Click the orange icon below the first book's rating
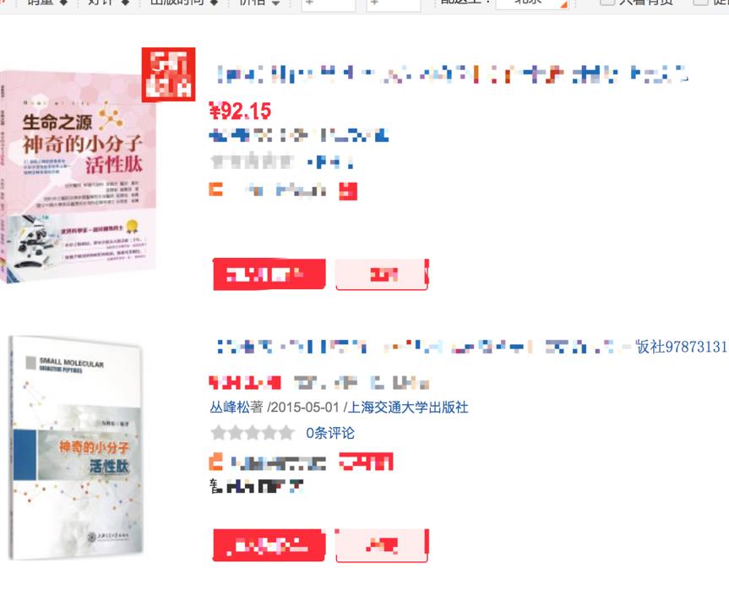The height and width of the screenshot is (591, 729). 215,189
